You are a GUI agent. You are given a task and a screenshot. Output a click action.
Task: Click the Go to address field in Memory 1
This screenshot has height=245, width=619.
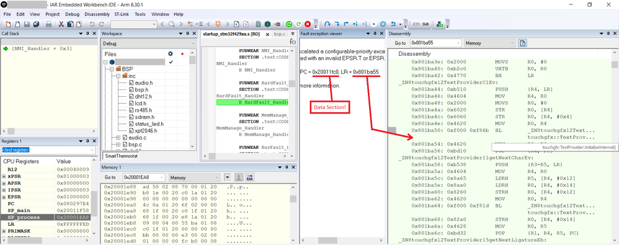point(144,177)
